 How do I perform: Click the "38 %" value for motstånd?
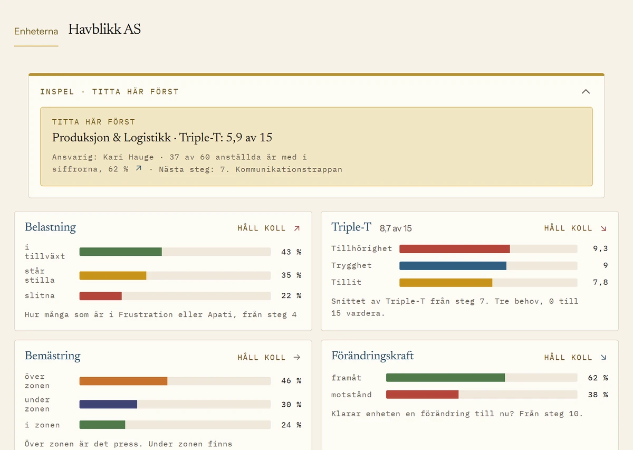598,395
